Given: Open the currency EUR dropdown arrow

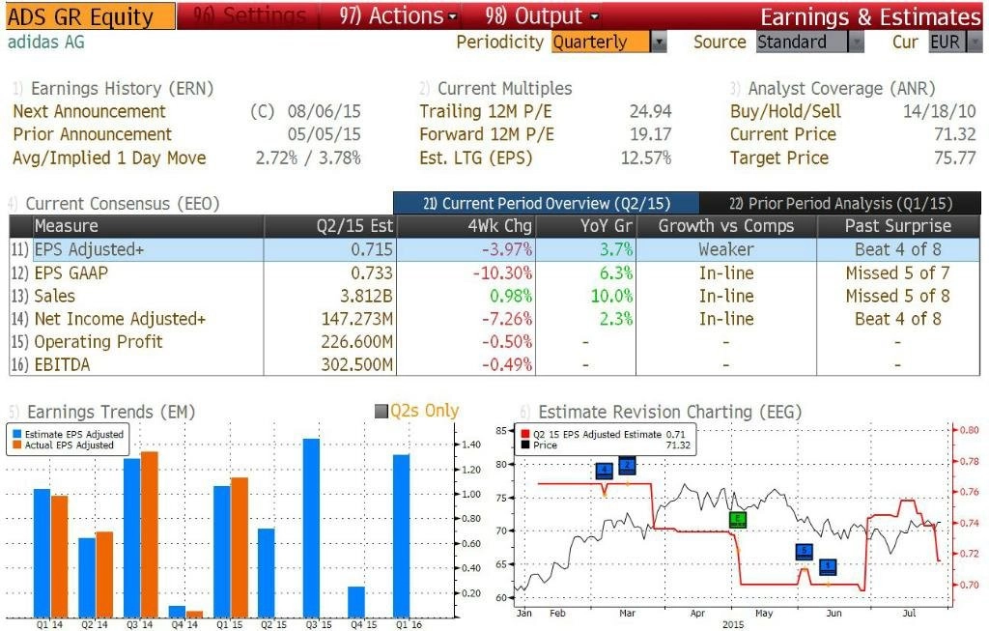Looking at the screenshot, I should point(975,43).
